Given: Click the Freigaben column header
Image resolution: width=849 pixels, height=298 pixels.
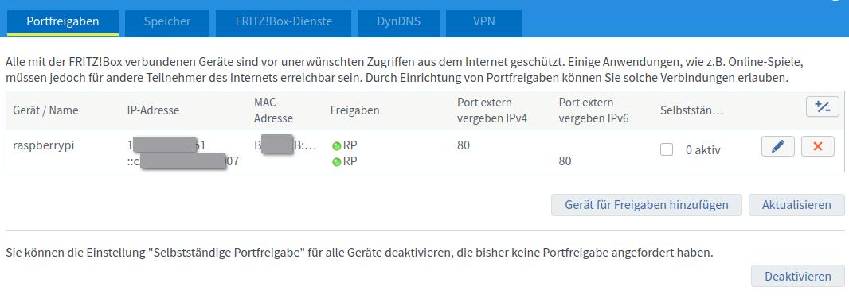Looking at the screenshot, I should [354, 110].
